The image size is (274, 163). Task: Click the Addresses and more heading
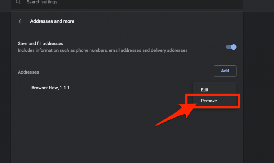tap(52, 21)
